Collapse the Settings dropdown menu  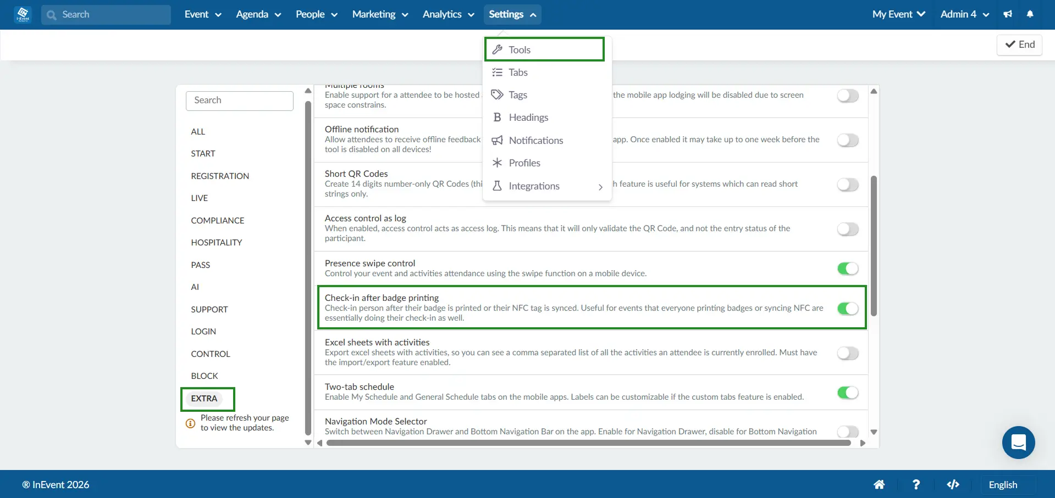pyautogui.click(x=512, y=14)
